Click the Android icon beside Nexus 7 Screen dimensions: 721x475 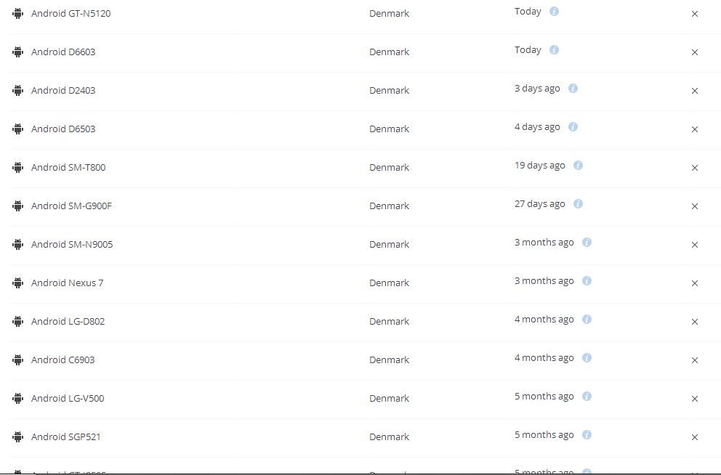(x=18, y=283)
